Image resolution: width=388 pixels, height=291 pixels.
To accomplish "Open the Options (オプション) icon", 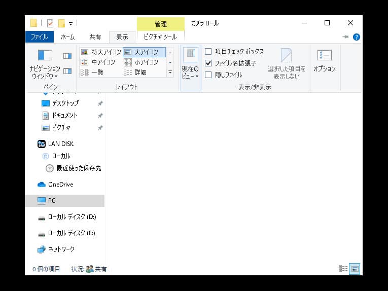I will [x=324, y=61].
